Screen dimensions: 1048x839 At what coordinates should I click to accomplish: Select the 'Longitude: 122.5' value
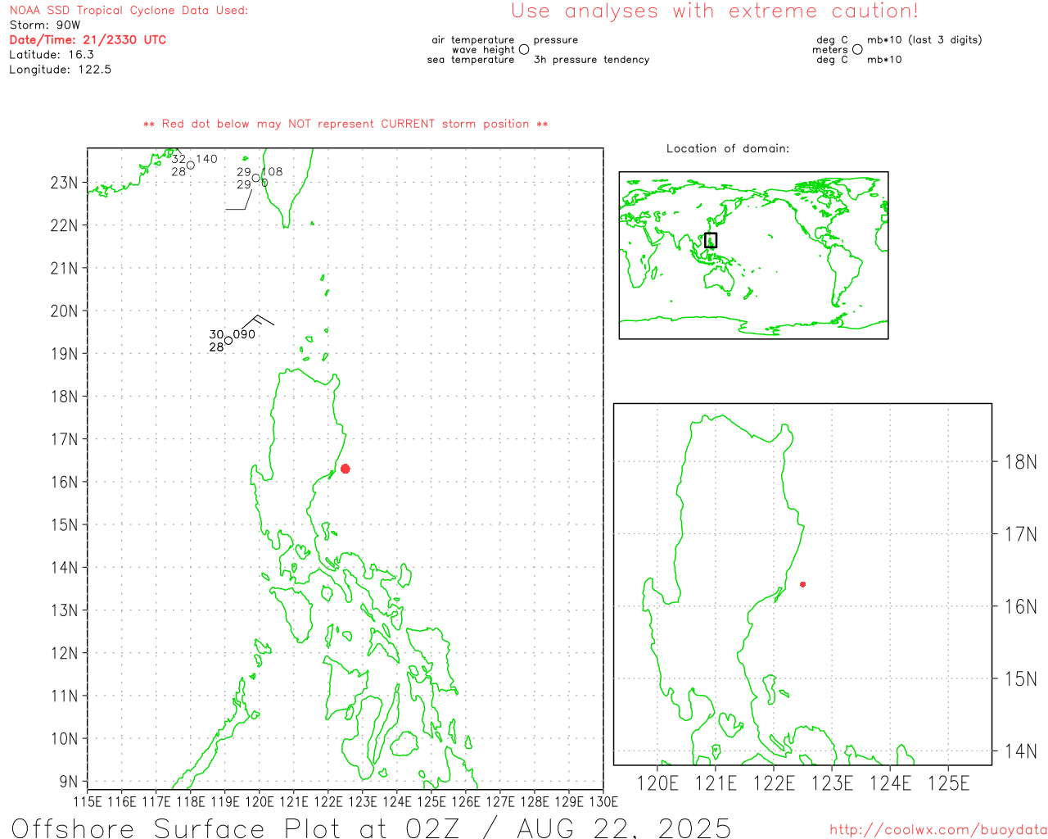(61, 70)
